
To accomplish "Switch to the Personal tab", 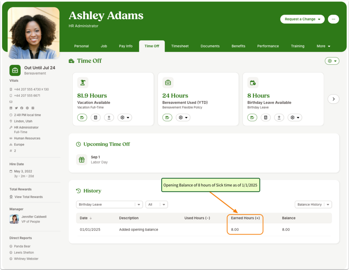I will point(82,46).
